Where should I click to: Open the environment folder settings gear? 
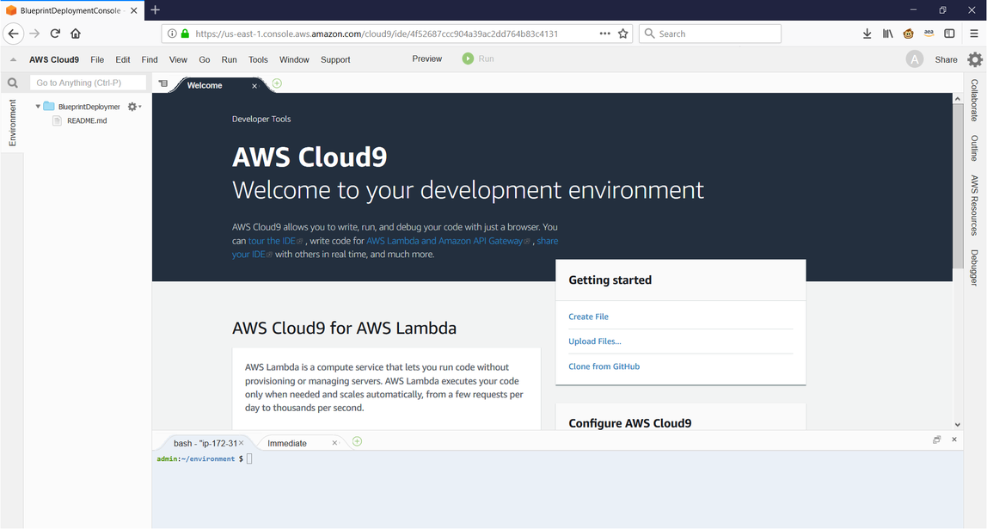pyautogui.click(x=134, y=107)
